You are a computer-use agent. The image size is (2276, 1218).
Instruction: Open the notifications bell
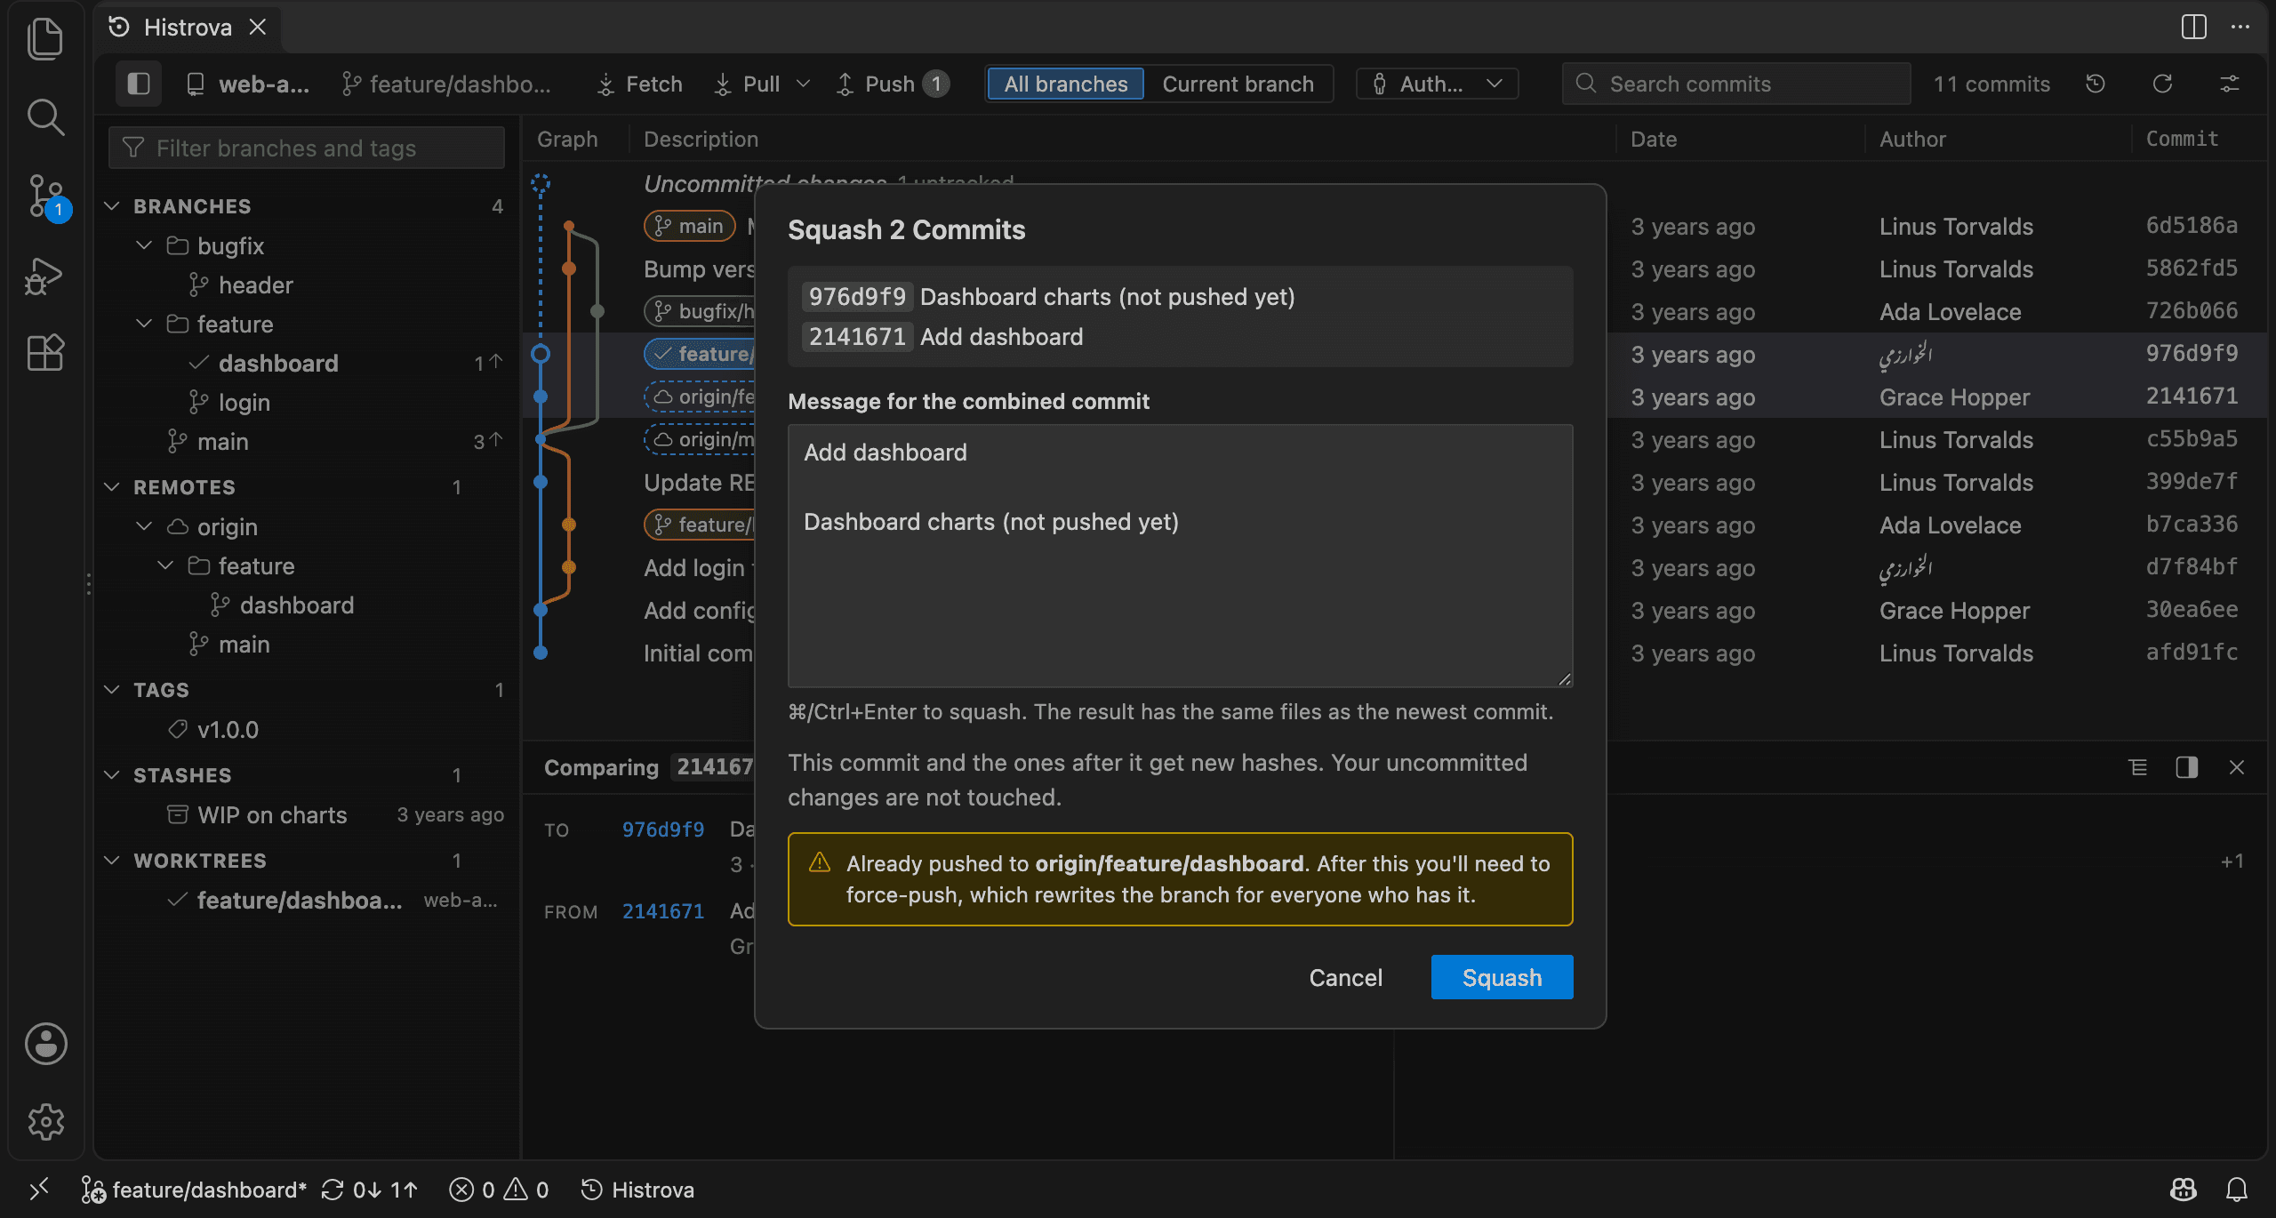point(2236,1190)
